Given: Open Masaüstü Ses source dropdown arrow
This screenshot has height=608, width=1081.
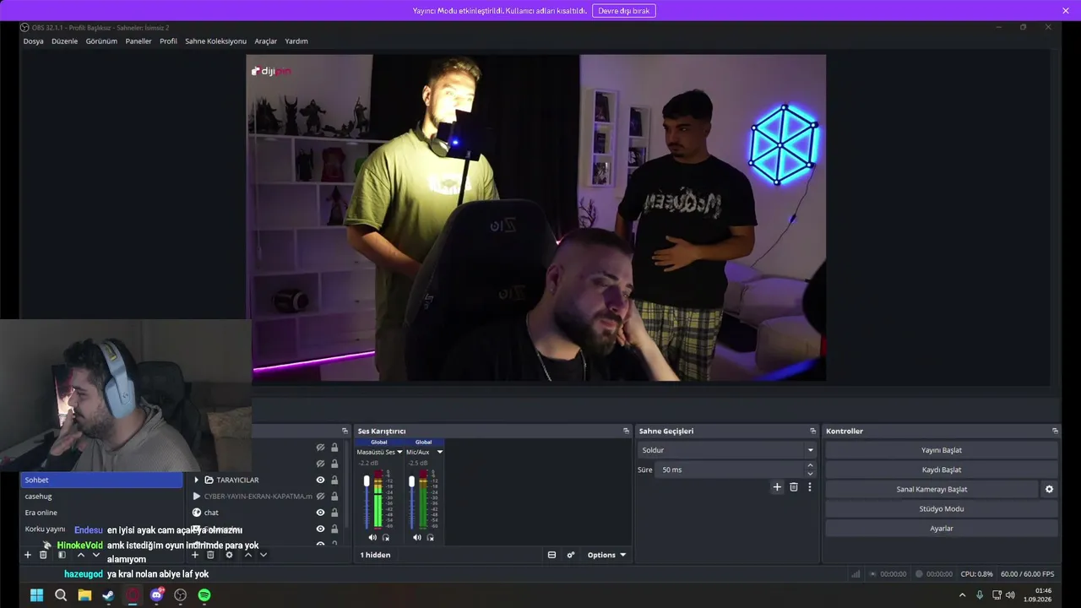Looking at the screenshot, I should 399,452.
